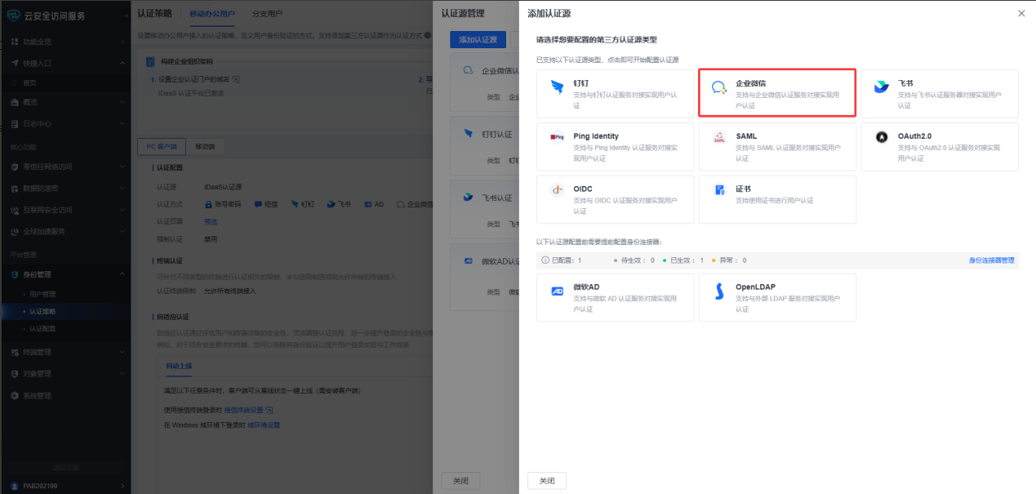Image resolution: width=1036 pixels, height=494 pixels.
Task: Expand the 日志中心 sidebar menu
Action: click(x=122, y=124)
